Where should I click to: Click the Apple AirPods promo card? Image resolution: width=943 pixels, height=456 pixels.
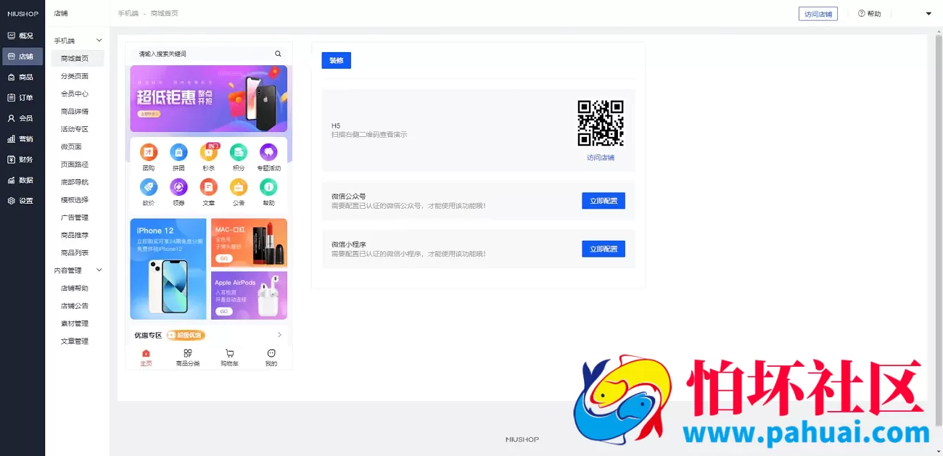click(x=249, y=296)
